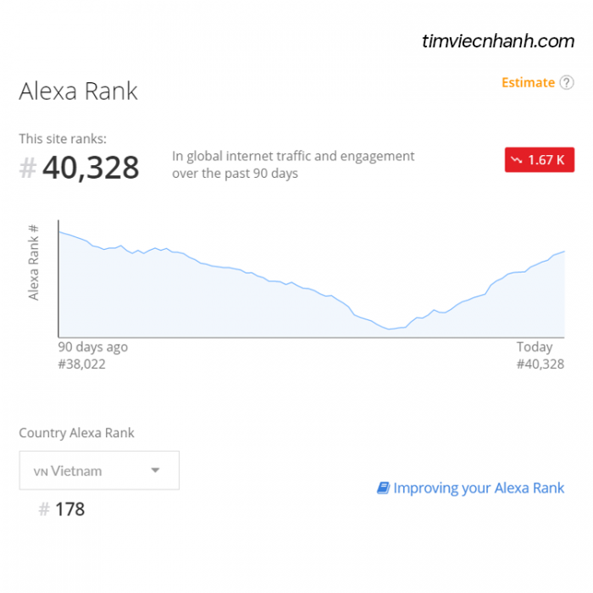
Task: Click the orange Estimate label
Action: click(528, 82)
